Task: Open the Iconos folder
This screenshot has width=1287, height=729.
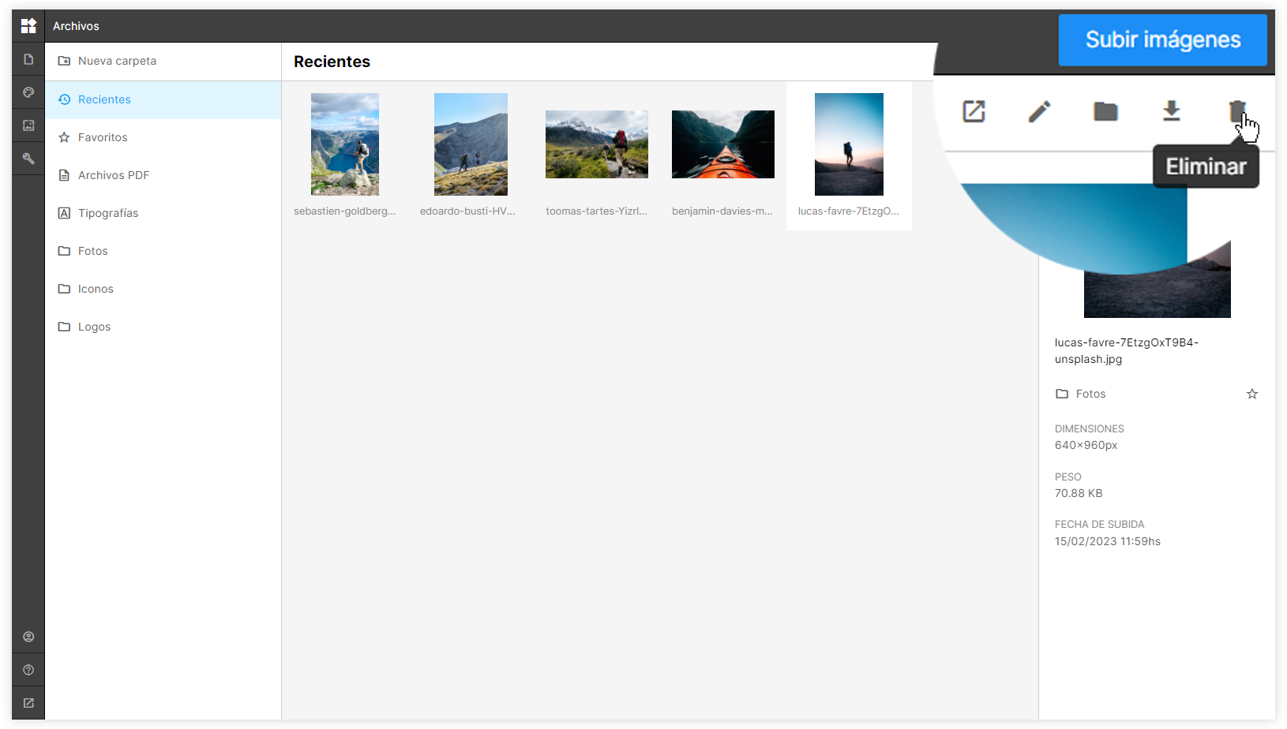Action: tap(163, 289)
